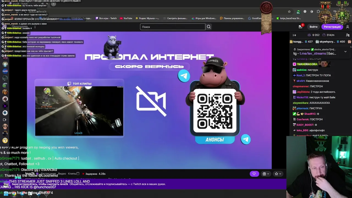
Task: Bookmark this page with the star icon
Action: tap(289, 12)
